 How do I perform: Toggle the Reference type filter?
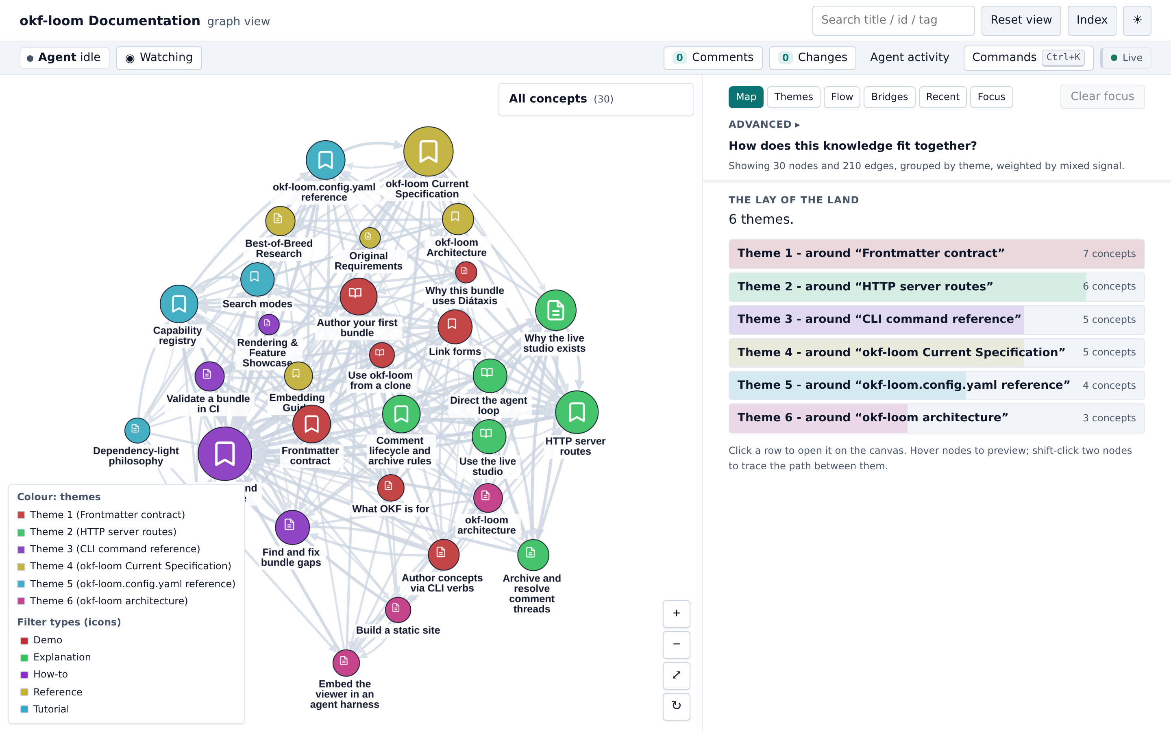click(x=51, y=692)
